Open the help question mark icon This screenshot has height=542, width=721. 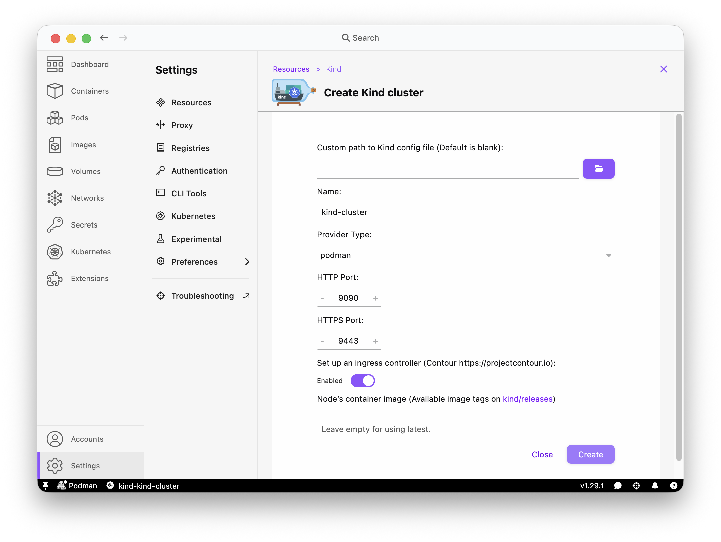[x=674, y=486]
